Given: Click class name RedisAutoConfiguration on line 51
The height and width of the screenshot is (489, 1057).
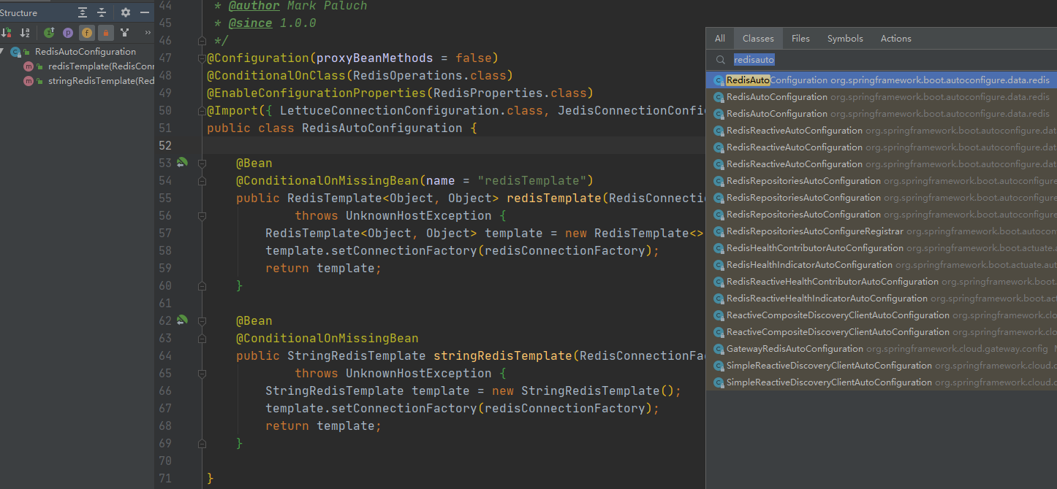Looking at the screenshot, I should tap(382, 128).
